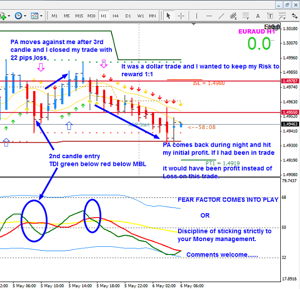Restore down the chart window
300x289 pixels.
(287, 5)
